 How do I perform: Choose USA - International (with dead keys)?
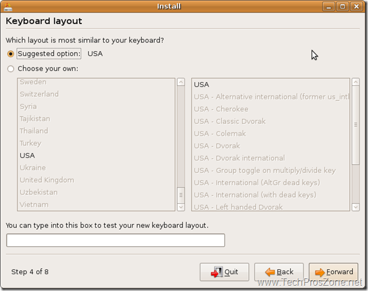(x=270, y=195)
